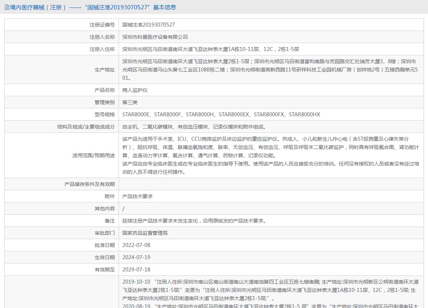The image size is (428, 308).
Task: Select the change record dated 2019-10-10
Action: [x=271, y=290]
